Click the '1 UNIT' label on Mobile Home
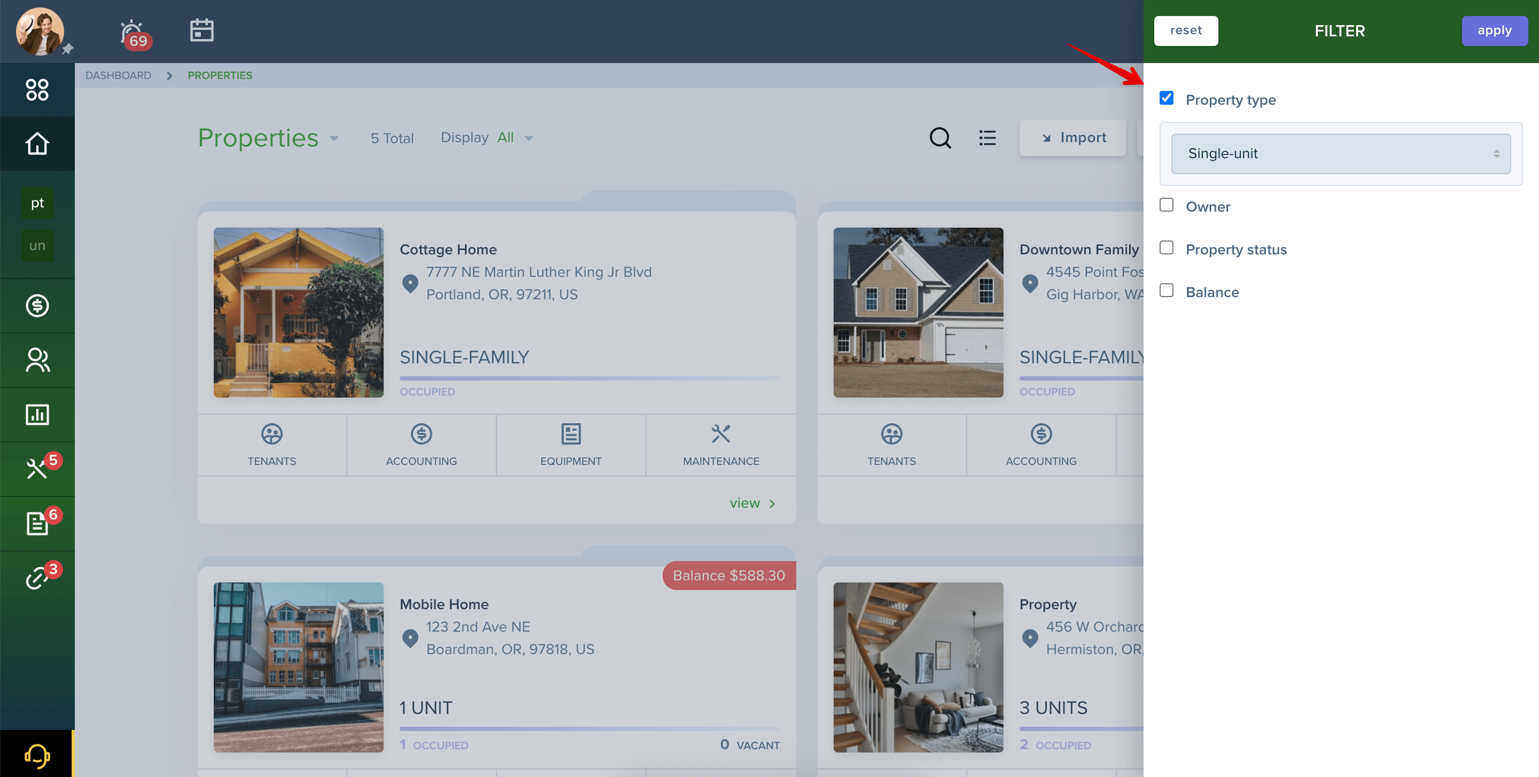 coord(426,708)
